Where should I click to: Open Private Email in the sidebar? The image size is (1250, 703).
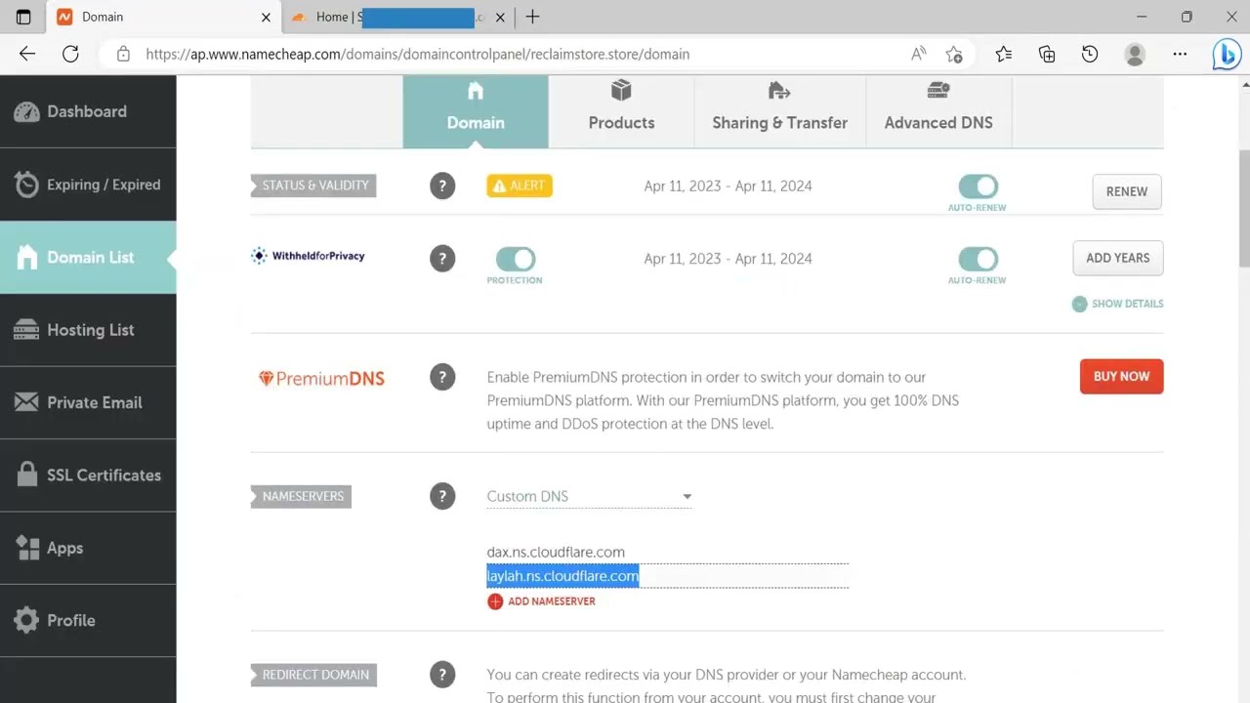pos(88,402)
